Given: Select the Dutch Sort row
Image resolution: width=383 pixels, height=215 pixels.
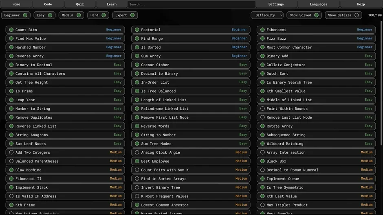Looking at the screenshot, I should [x=316, y=74].
